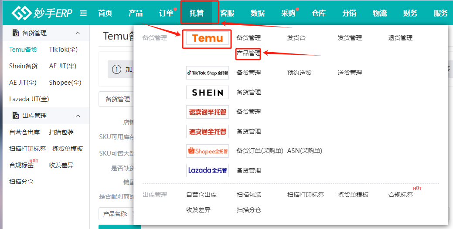This screenshot has height=229, width=453.
Task: Click the TikTok Shop全托管 logo
Action: (x=207, y=73)
